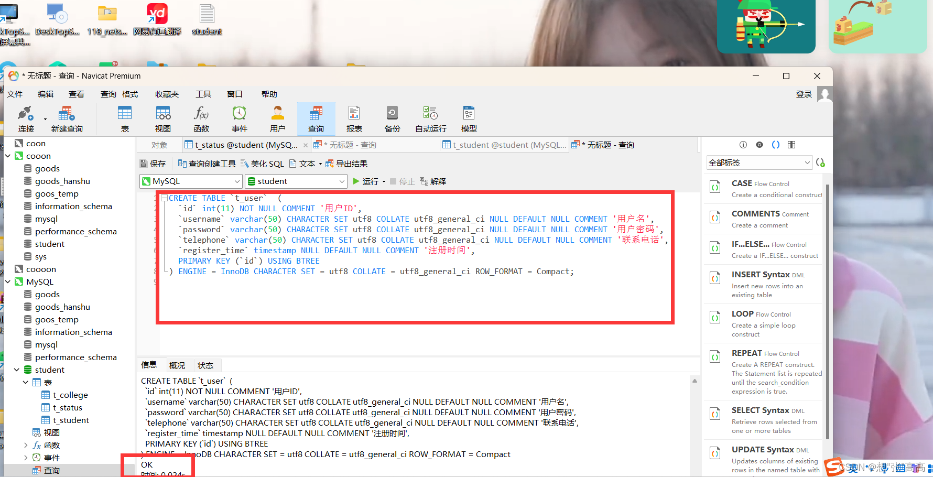The width and height of the screenshot is (933, 477).
Task: Click the add snippet icon beside 全部标签
Action: [x=820, y=163]
